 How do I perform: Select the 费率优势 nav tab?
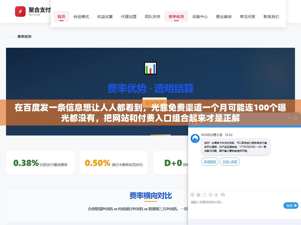[x=176, y=16]
